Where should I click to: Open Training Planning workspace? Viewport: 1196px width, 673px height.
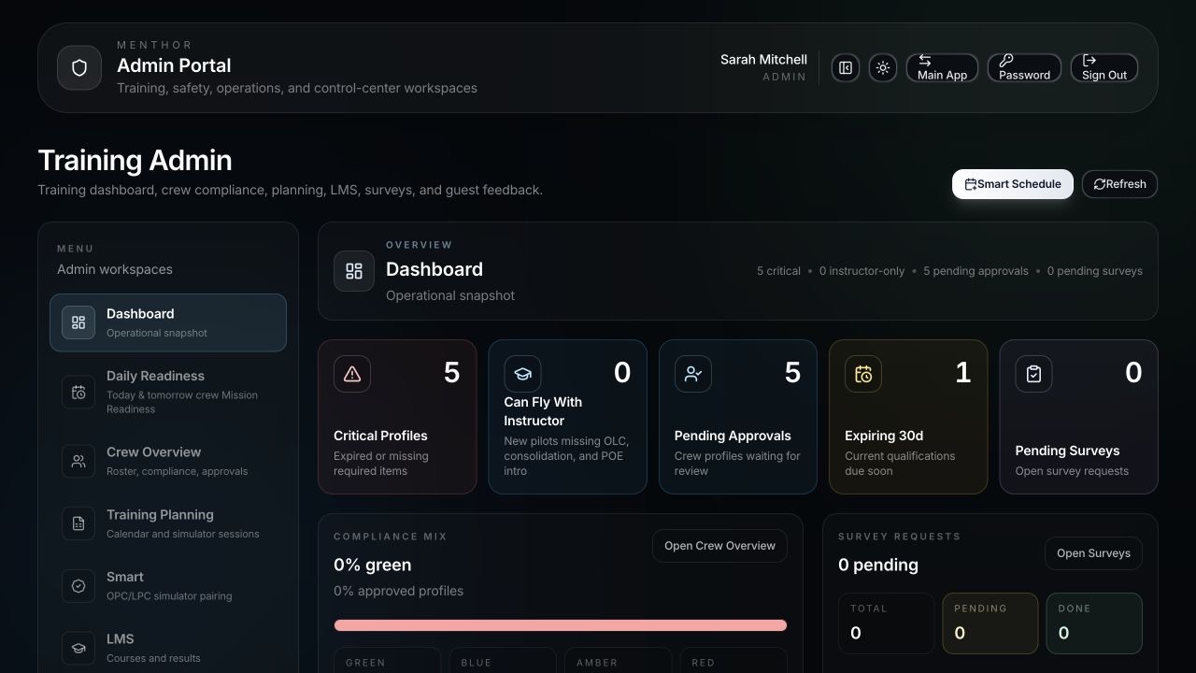point(168,523)
